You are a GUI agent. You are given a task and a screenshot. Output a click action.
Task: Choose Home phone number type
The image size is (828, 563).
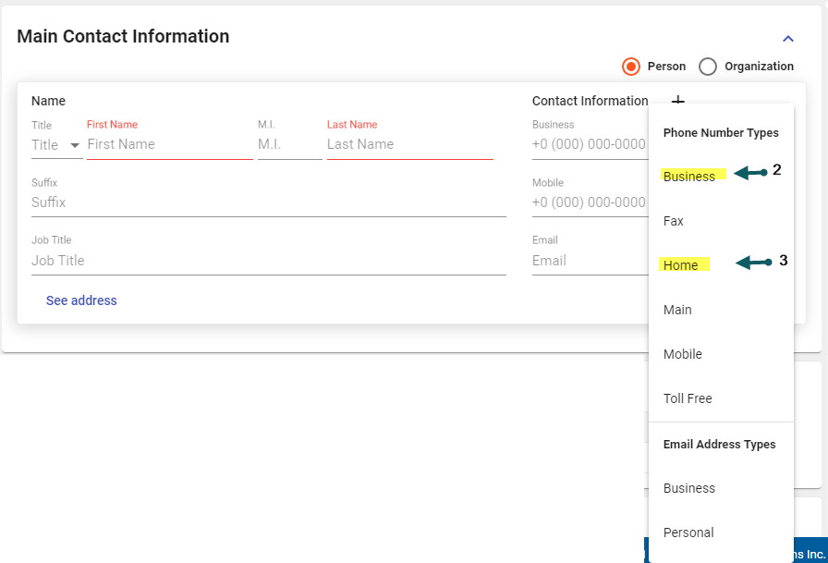tap(681, 265)
